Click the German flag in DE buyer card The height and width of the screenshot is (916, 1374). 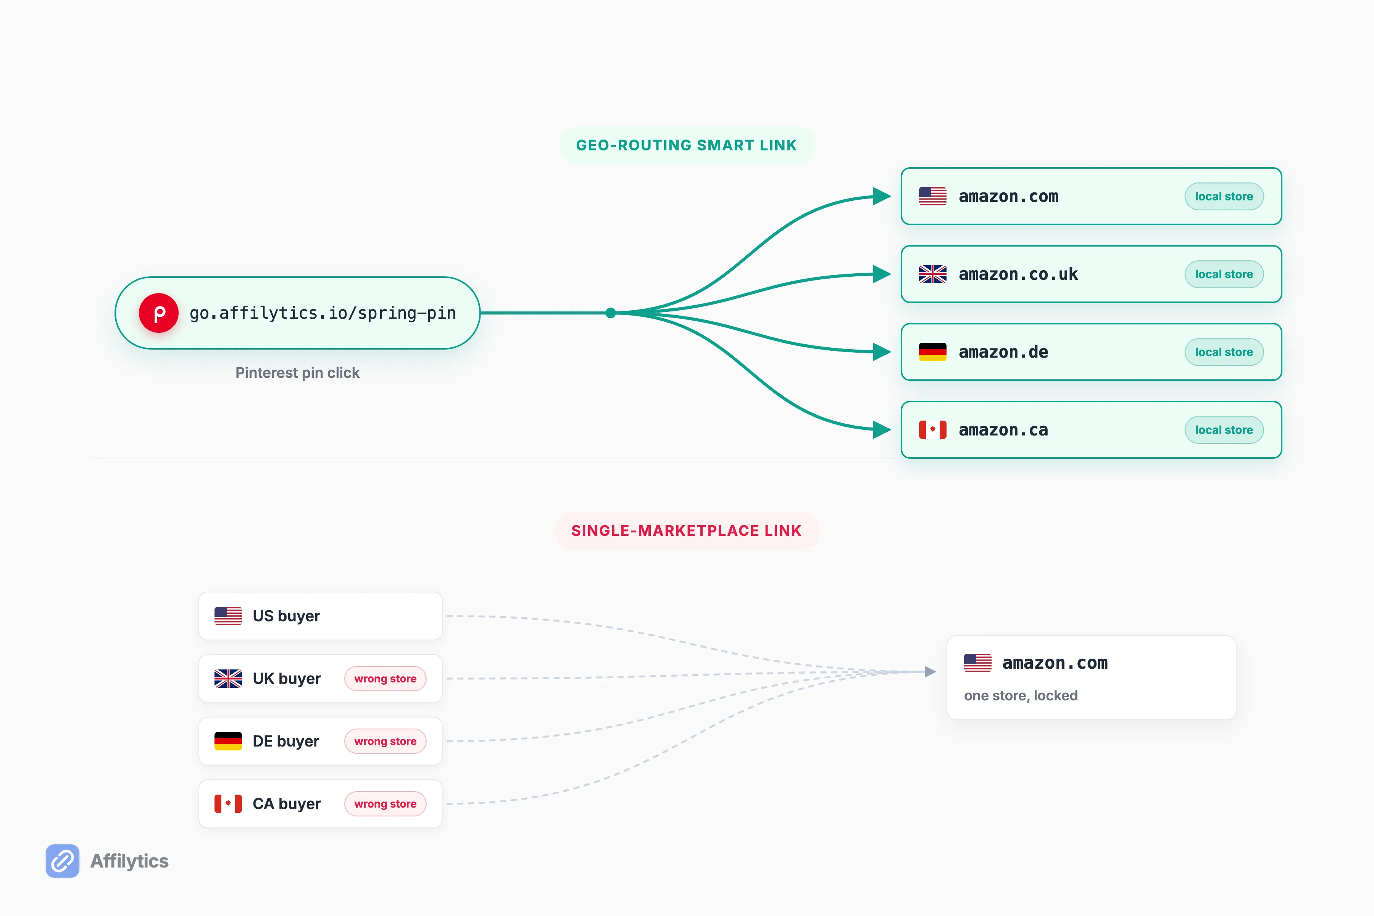pos(228,741)
